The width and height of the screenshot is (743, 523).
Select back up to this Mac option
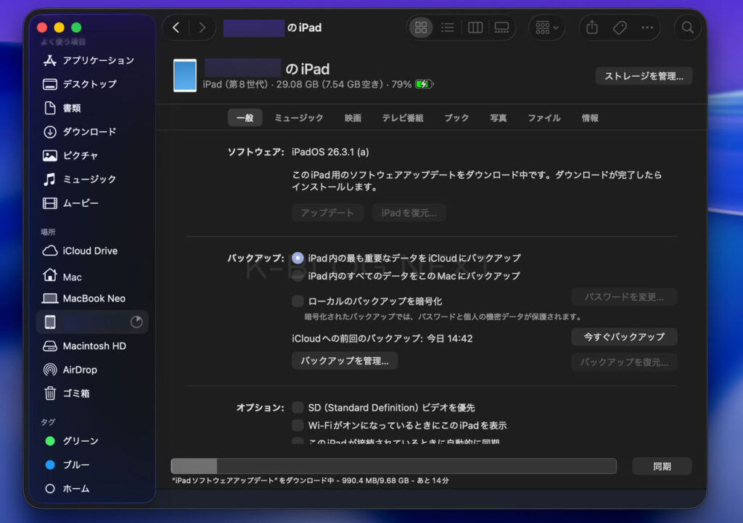(297, 276)
